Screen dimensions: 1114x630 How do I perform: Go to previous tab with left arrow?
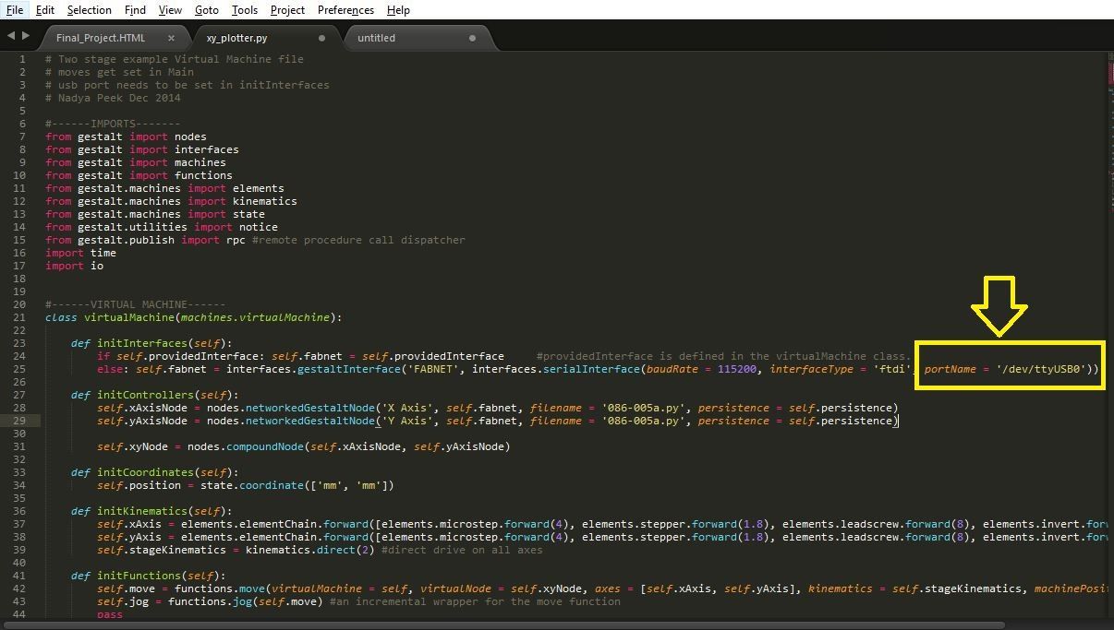[11, 36]
